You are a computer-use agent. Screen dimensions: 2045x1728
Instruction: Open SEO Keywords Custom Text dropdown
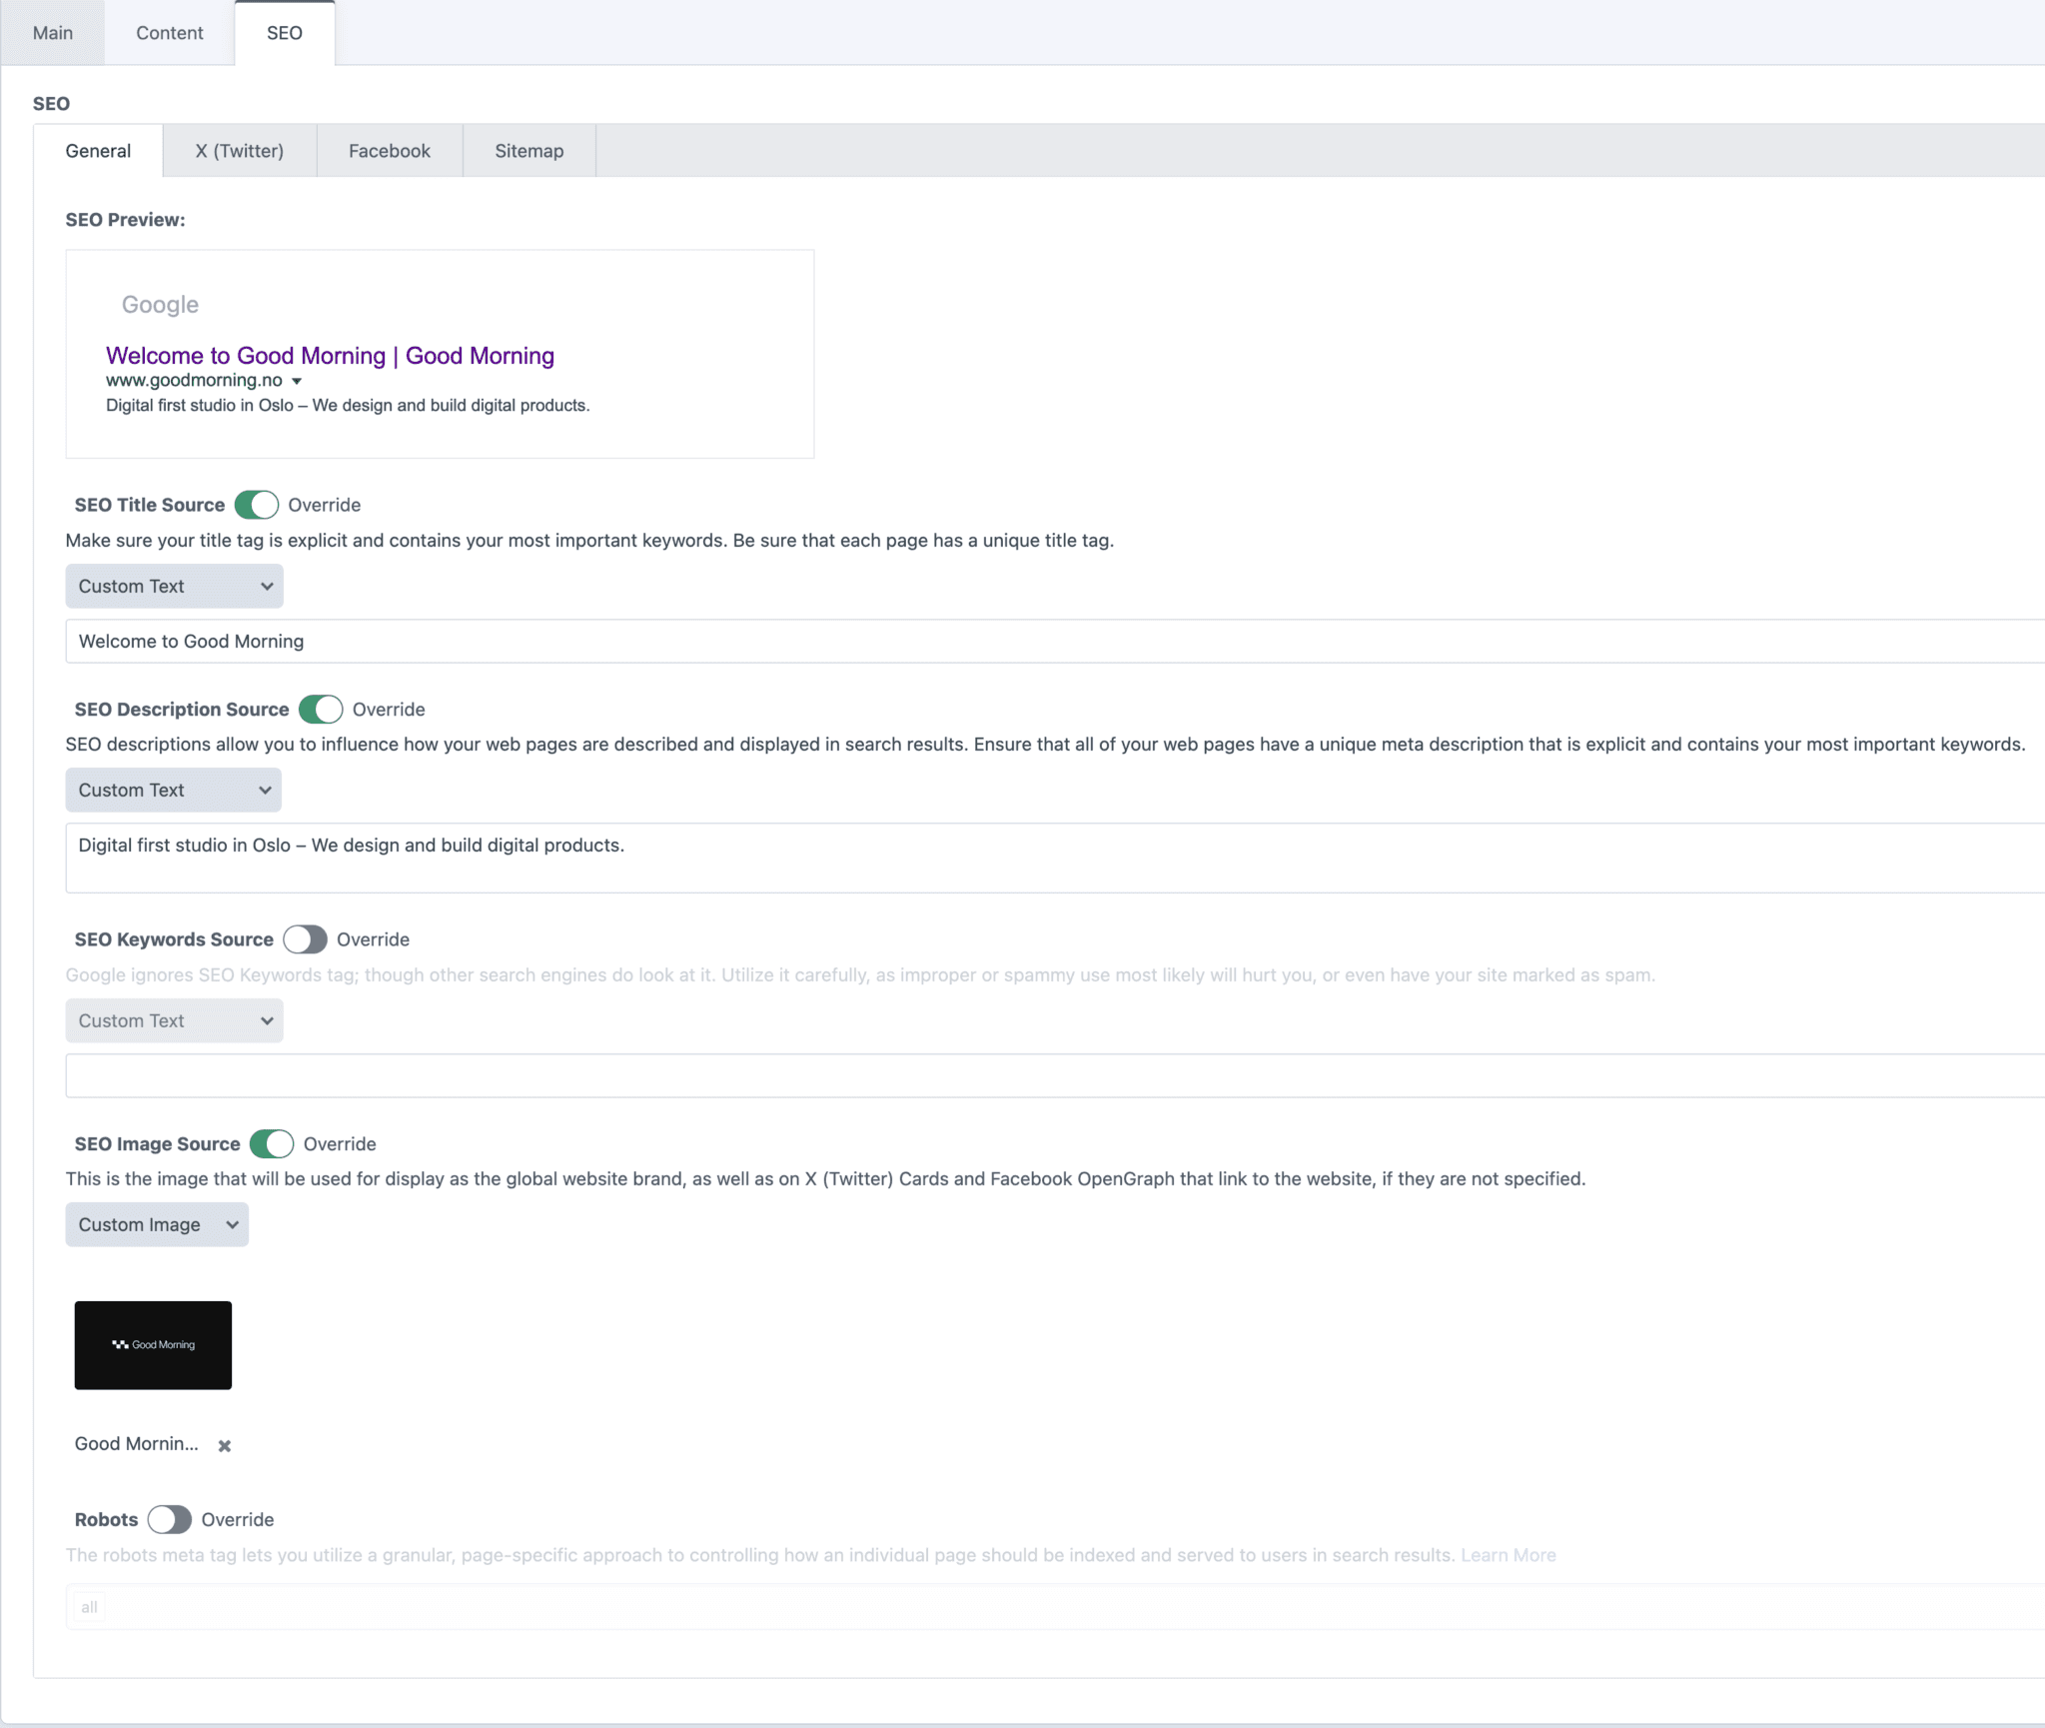[175, 1020]
